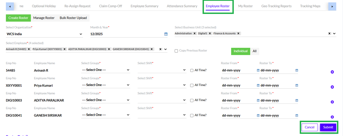Click plus icon in Avinash R row

pyautogui.click(x=332, y=72)
